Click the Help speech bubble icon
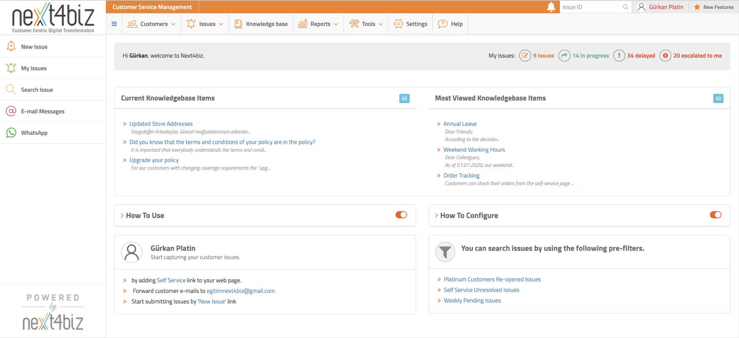This screenshot has height=338, width=739. 443,24
